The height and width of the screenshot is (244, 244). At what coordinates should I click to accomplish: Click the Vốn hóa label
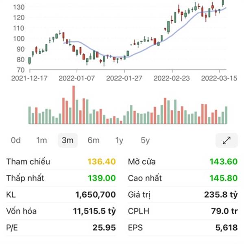22,211
